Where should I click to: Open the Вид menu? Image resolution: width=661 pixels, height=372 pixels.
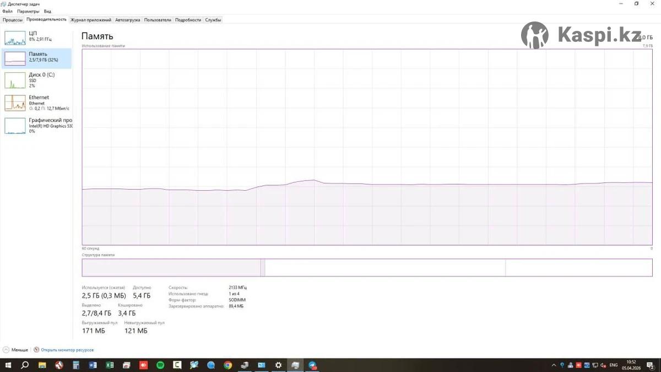(47, 11)
